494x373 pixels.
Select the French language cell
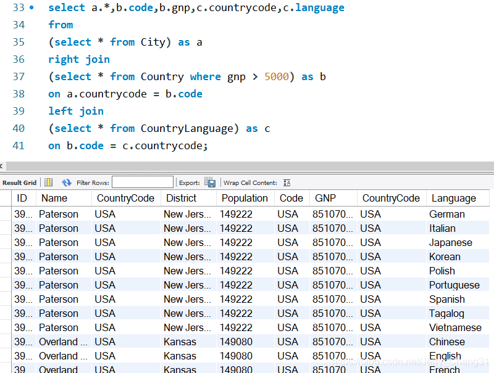point(458,368)
